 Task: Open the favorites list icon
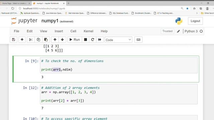(x=194, y=8)
